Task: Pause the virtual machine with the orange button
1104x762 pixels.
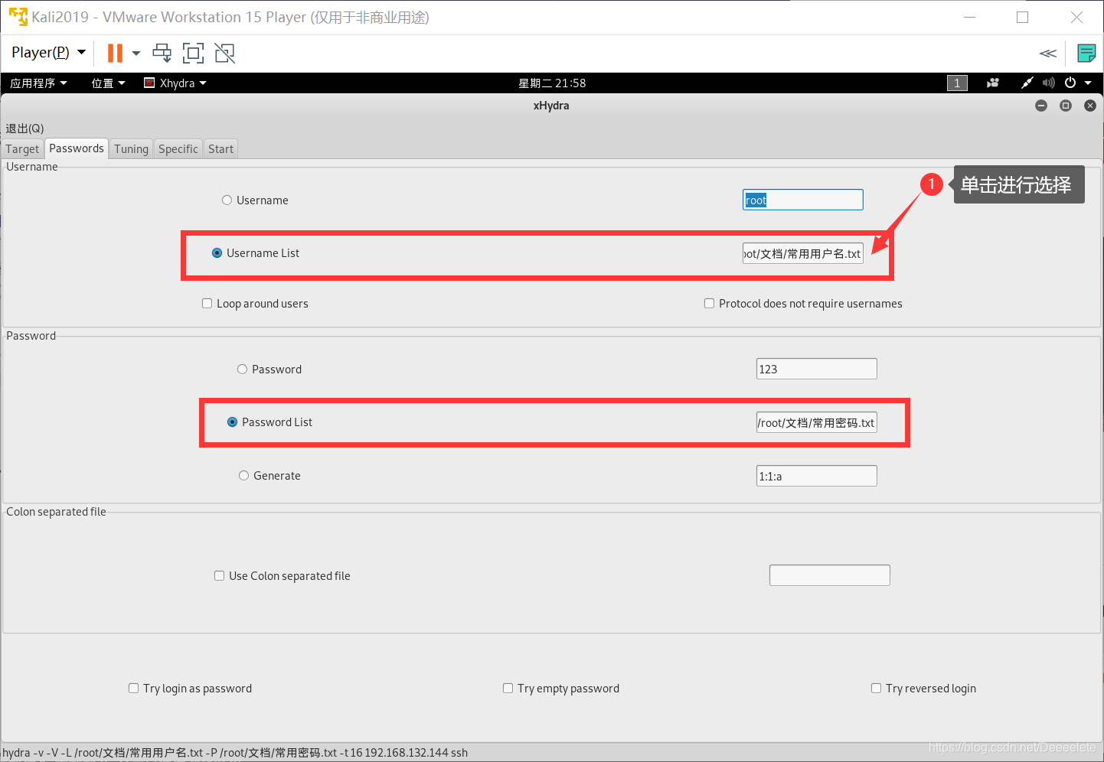Action: pyautogui.click(x=115, y=53)
